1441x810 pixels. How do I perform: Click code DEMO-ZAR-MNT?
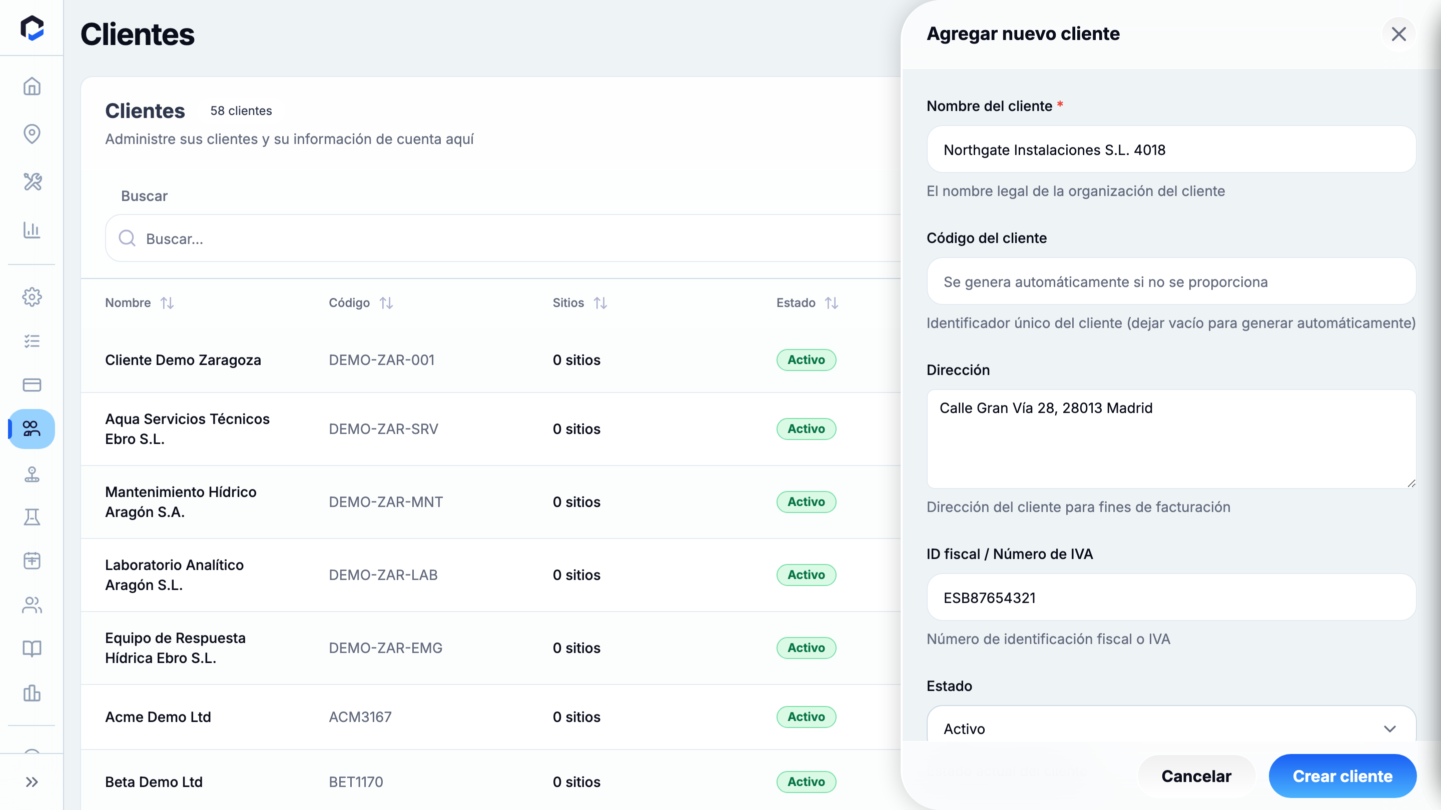click(385, 502)
